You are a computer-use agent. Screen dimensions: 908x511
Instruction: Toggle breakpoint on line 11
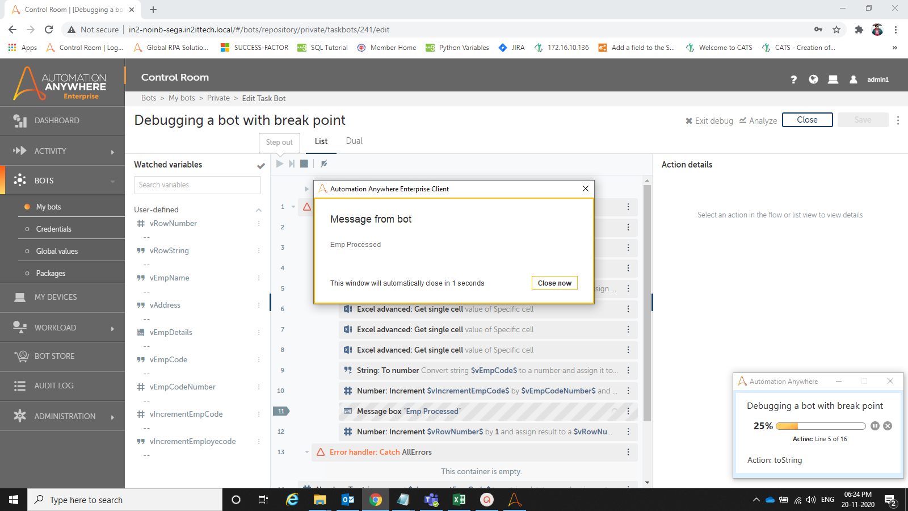click(281, 411)
